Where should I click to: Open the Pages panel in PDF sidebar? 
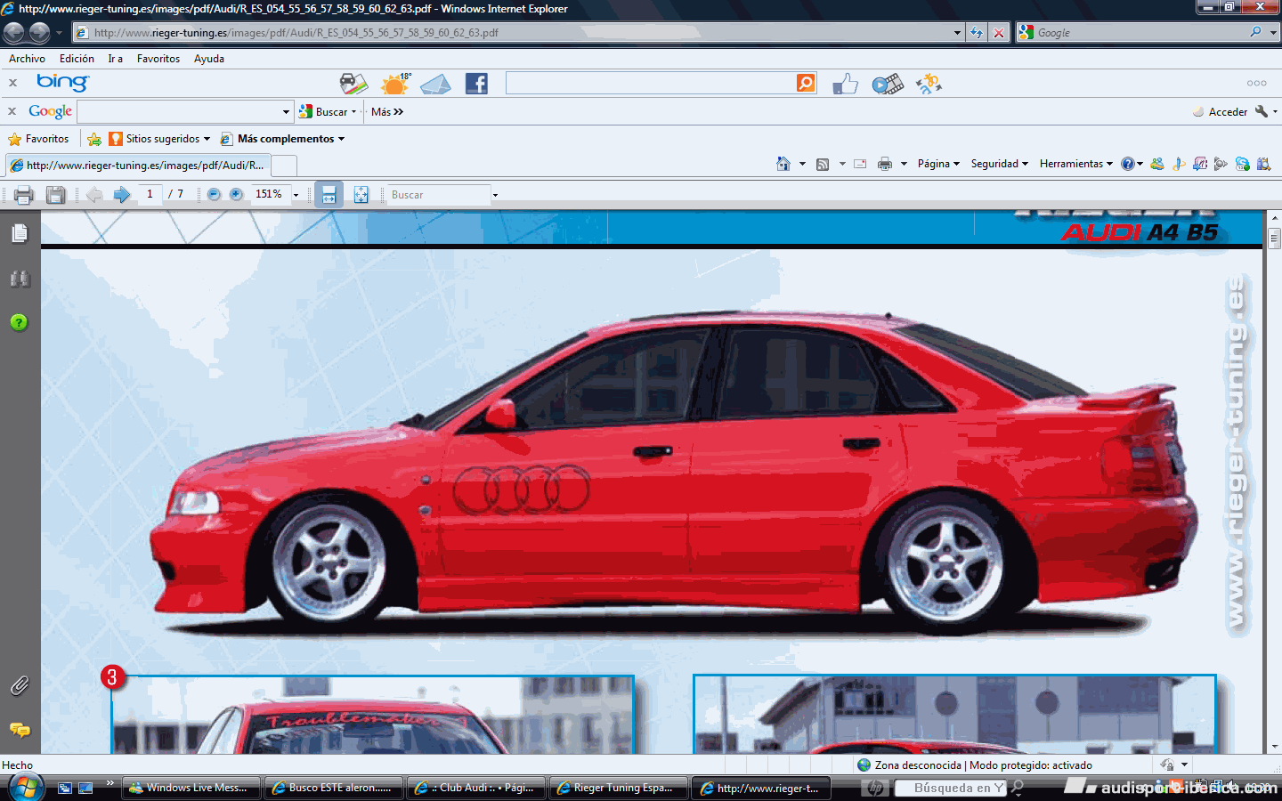click(20, 233)
